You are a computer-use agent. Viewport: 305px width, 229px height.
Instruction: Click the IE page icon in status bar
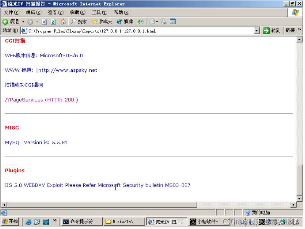(x=4, y=213)
